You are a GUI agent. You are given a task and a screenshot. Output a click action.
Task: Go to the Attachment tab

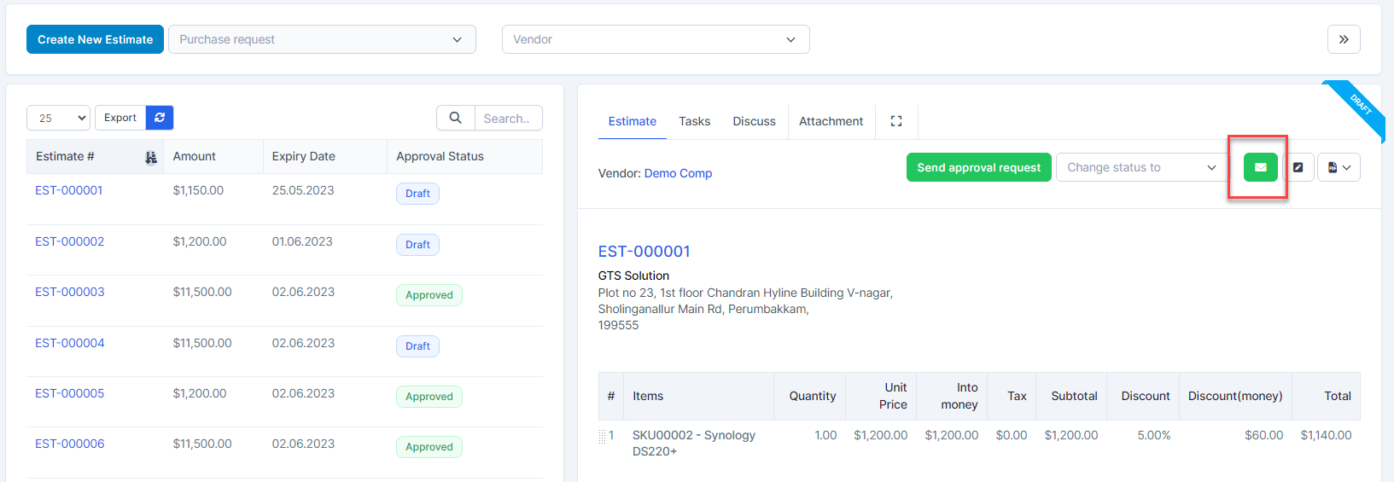831,121
